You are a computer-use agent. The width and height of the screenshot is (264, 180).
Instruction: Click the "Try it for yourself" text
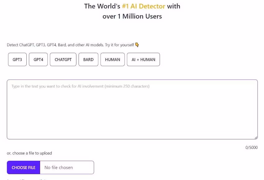click(120, 45)
